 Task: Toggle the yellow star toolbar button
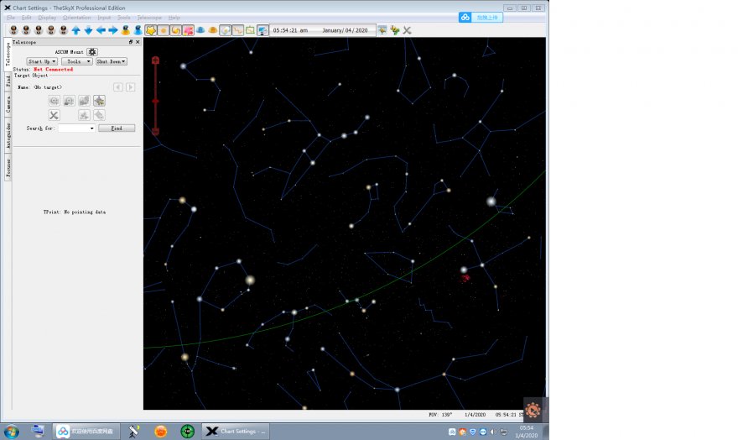point(151,30)
